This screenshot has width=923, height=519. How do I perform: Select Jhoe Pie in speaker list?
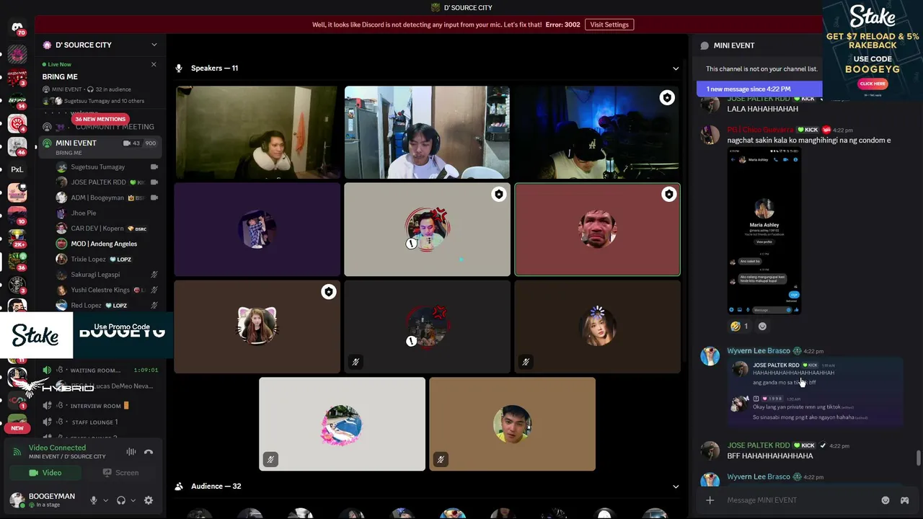tap(107, 213)
